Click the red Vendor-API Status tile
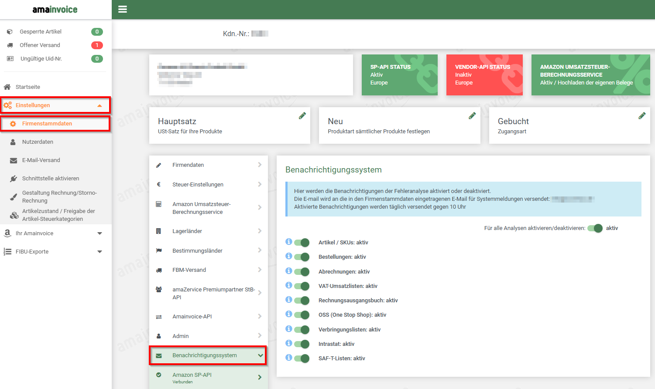The width and height of the screenshot is (655, 389). tap(484, 75)
